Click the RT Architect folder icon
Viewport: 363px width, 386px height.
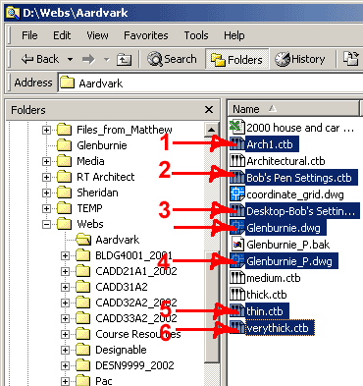click(65, 177)
